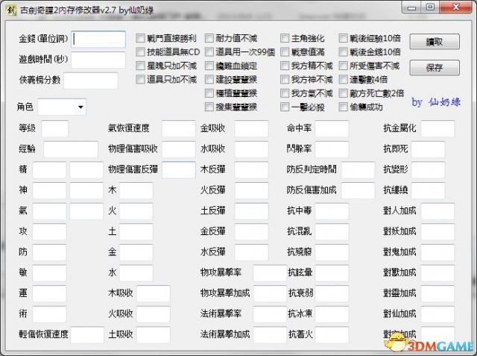The width and height of the screenshot is (477, 356).
Task: Focus the 物理傷害反彈 field
Action: click(179, 170)
